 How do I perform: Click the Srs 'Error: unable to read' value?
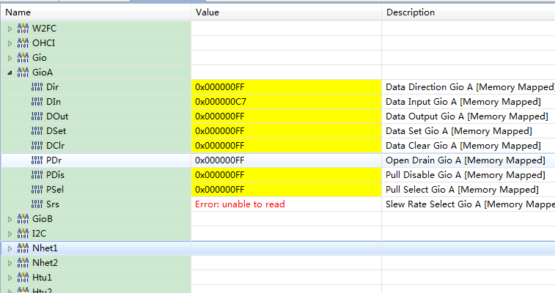(x=240, y=204)
